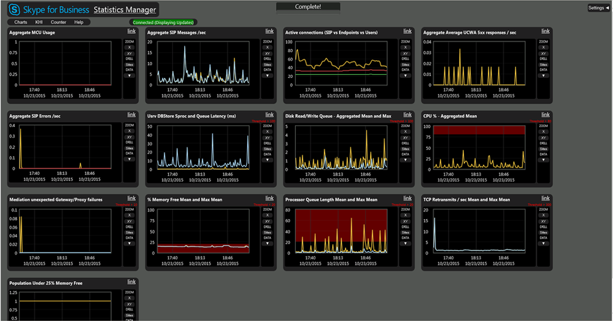
Task: Set XY zoom on Disk Read/Write Queue chart
Action: (406, 137)
